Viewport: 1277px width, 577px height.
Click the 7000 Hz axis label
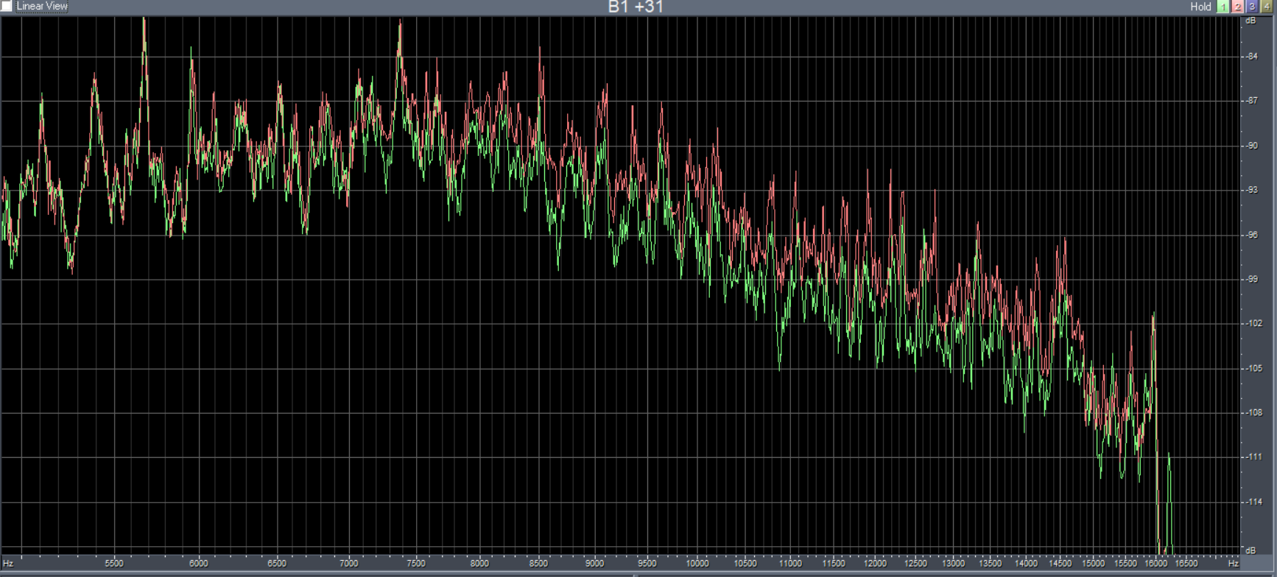(x=349, y=564)
